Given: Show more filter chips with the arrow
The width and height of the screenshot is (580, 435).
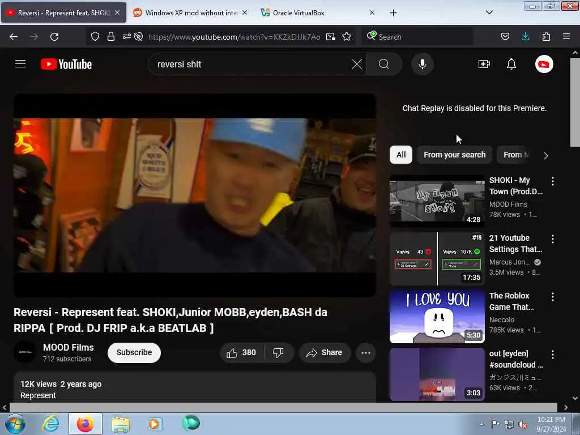Looking at the screenshot, I should click(545, 155).
